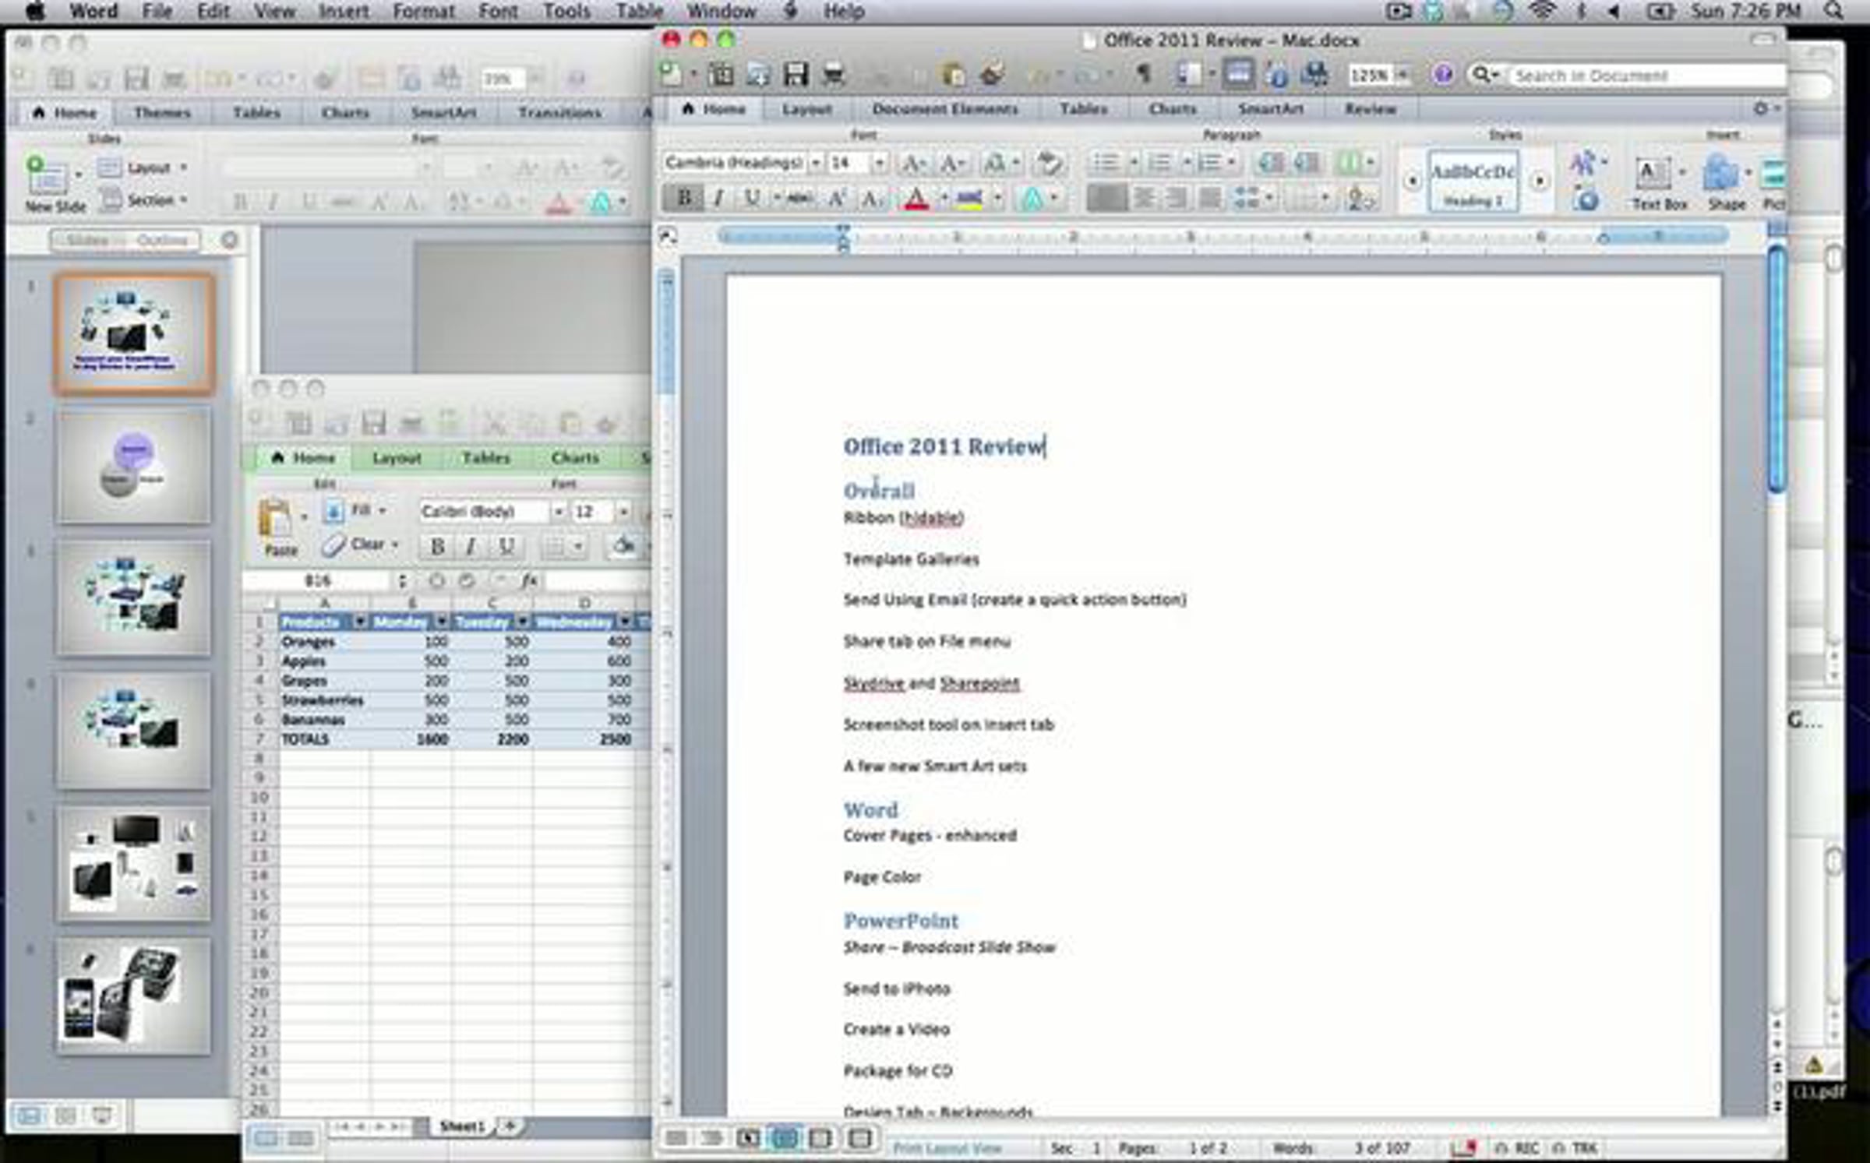The height and width of the screenshot is (1163, 1870).
Task: Show paragraph marks with pilcrow icon
Action: (x=1143, y=75)
